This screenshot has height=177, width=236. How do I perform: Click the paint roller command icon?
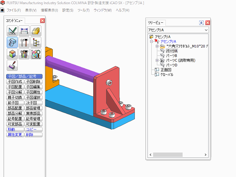12,65
